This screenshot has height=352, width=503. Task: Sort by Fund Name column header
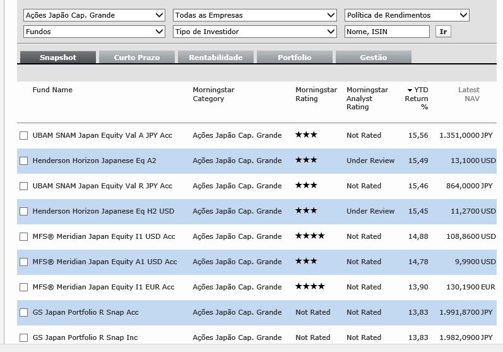coord(52,90)
